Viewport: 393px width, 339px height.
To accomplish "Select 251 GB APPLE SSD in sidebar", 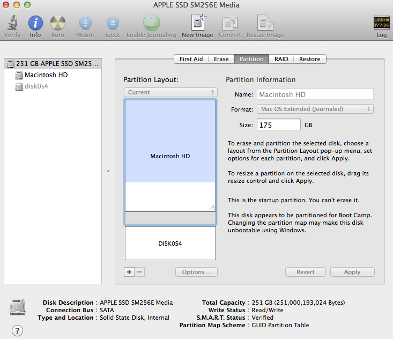I will 53,64.
